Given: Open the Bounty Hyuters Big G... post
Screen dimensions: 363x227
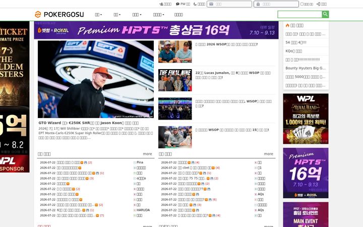Looking at the screenshot, I should point(306,68).
